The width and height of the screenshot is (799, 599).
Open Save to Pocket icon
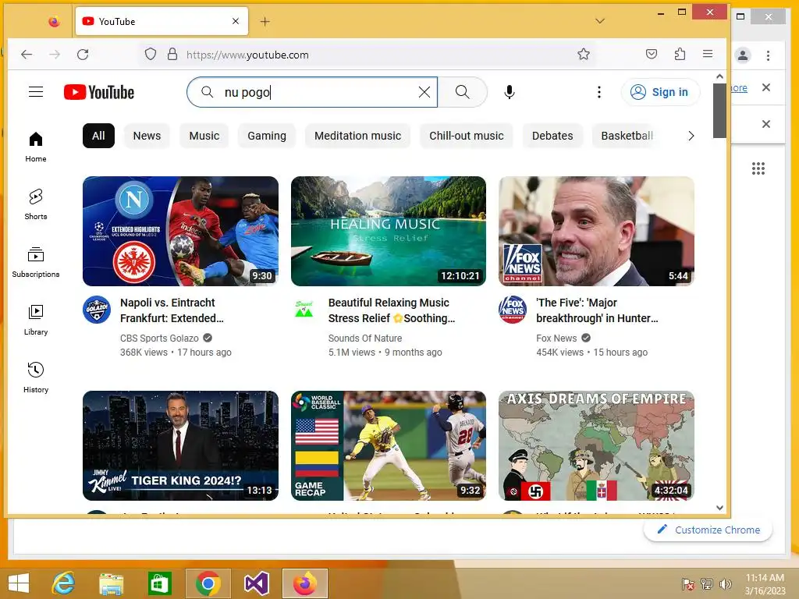point(652,54)
